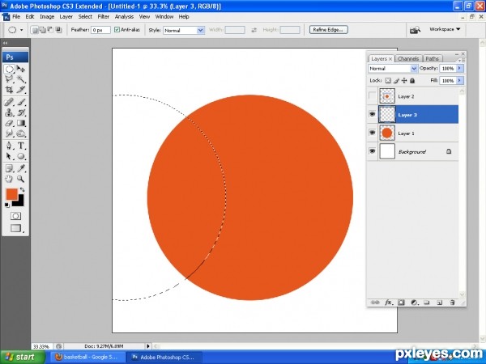
Task: Open the Select menu
Action: [x=85, y=17]
